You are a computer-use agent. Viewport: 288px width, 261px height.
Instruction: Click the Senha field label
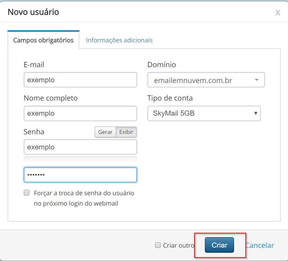point(34,132)
